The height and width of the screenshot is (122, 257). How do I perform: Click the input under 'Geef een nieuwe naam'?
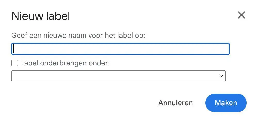point(120,49)
